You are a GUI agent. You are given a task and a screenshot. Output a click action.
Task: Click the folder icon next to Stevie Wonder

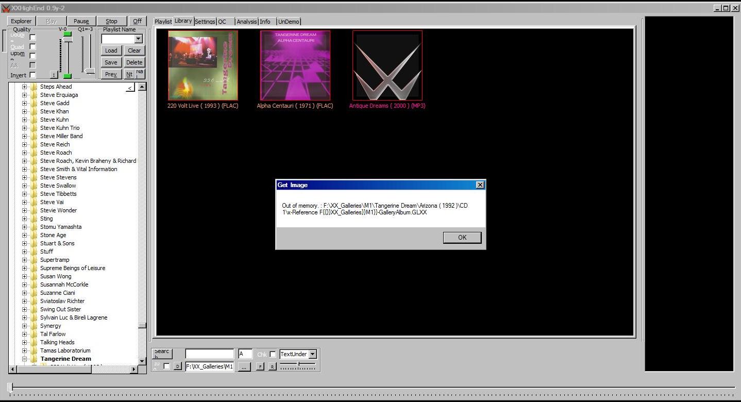(34, 210)
